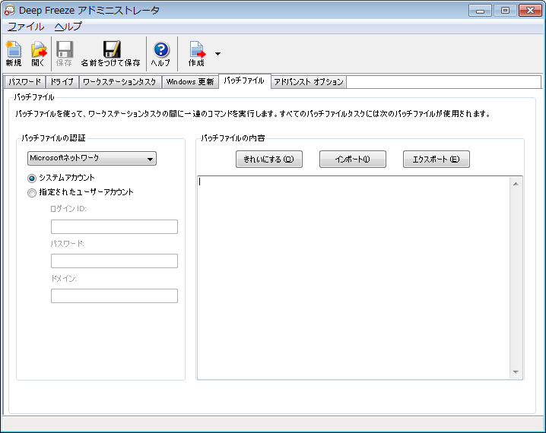Click the パスワード input field
The image size is (546, 433).
[114, 261]
